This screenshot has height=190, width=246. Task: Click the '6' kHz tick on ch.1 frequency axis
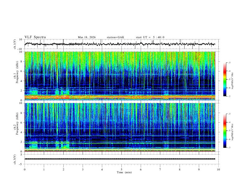pyautogui.click(x=22, y=71)
